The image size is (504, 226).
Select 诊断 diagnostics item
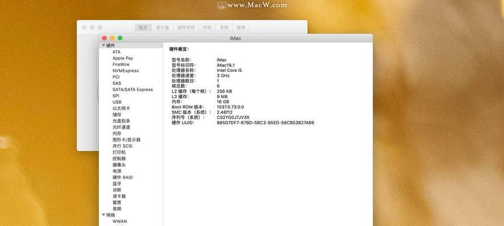(117, 190)
